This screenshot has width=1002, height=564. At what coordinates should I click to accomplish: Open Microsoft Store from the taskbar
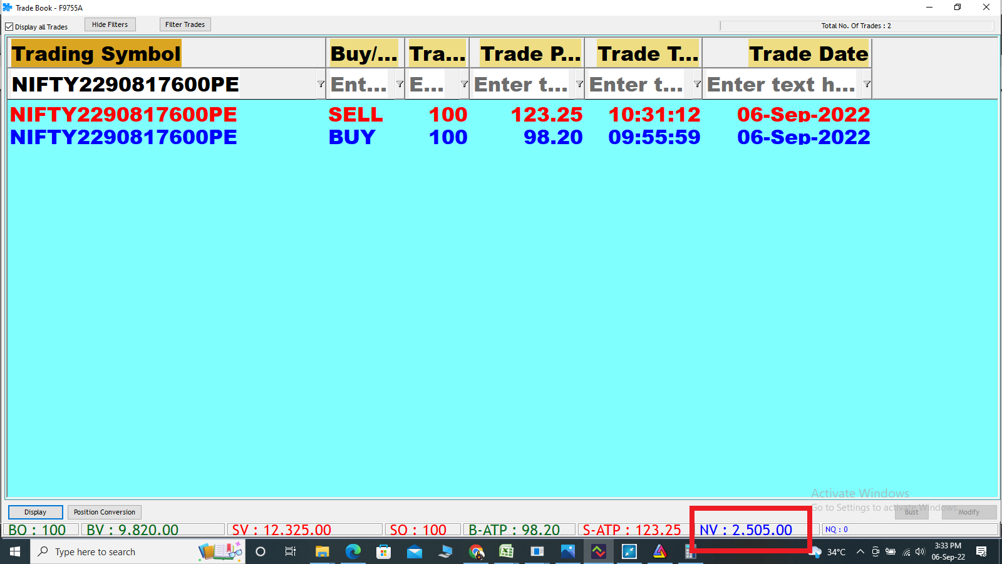pos(383,551)
